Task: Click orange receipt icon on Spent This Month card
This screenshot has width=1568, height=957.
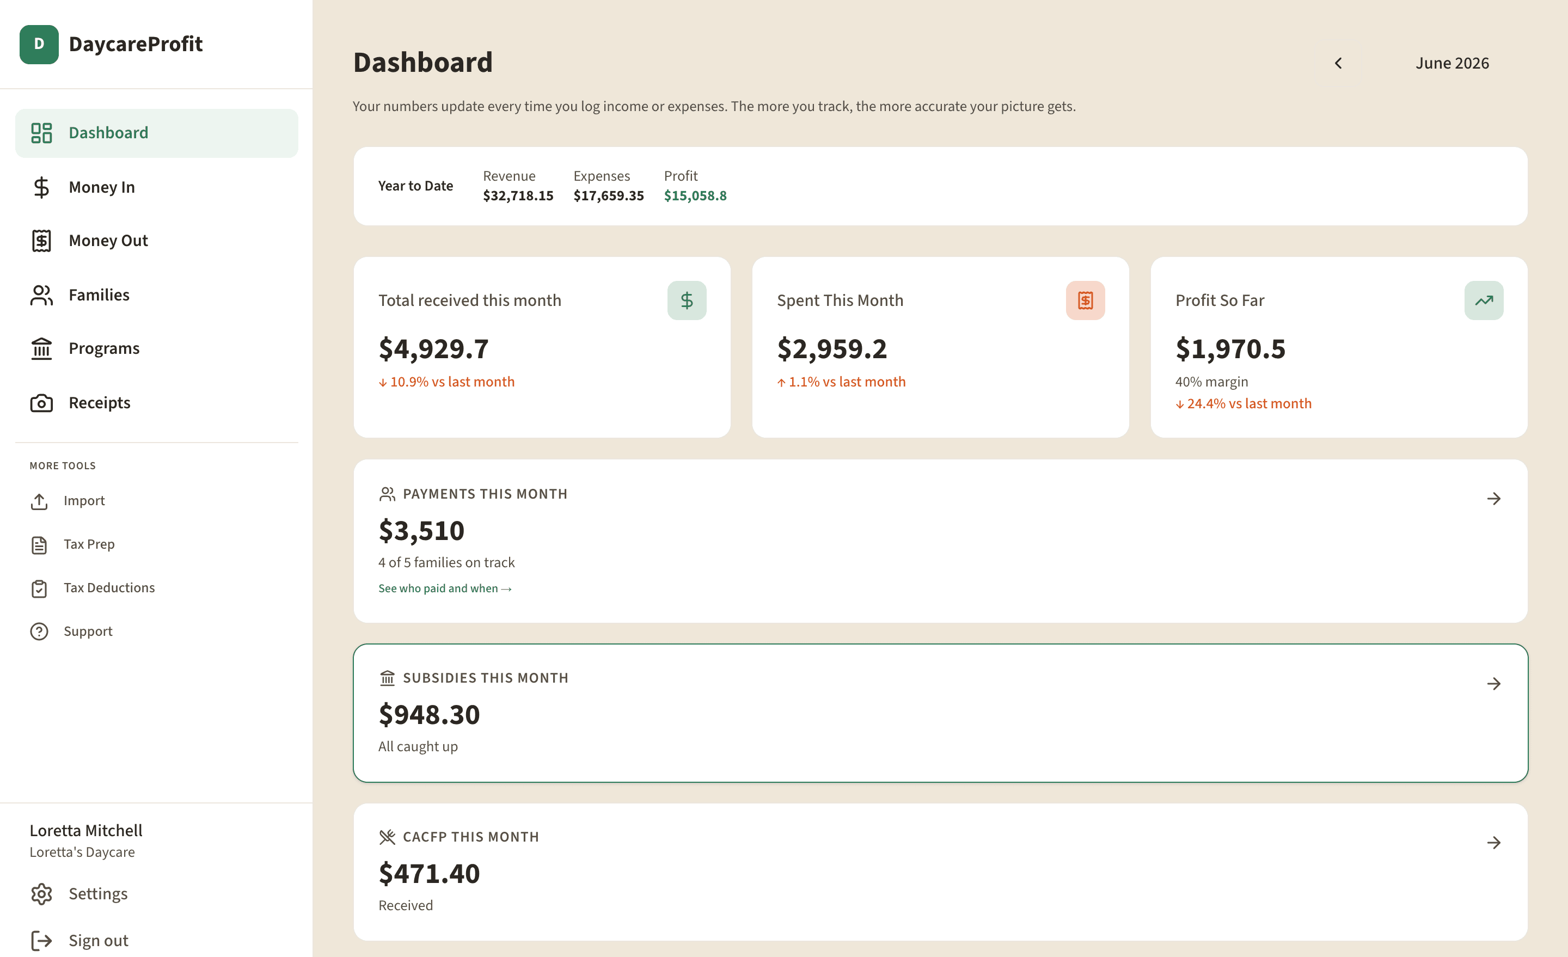Action: (x=1085, y=300)
